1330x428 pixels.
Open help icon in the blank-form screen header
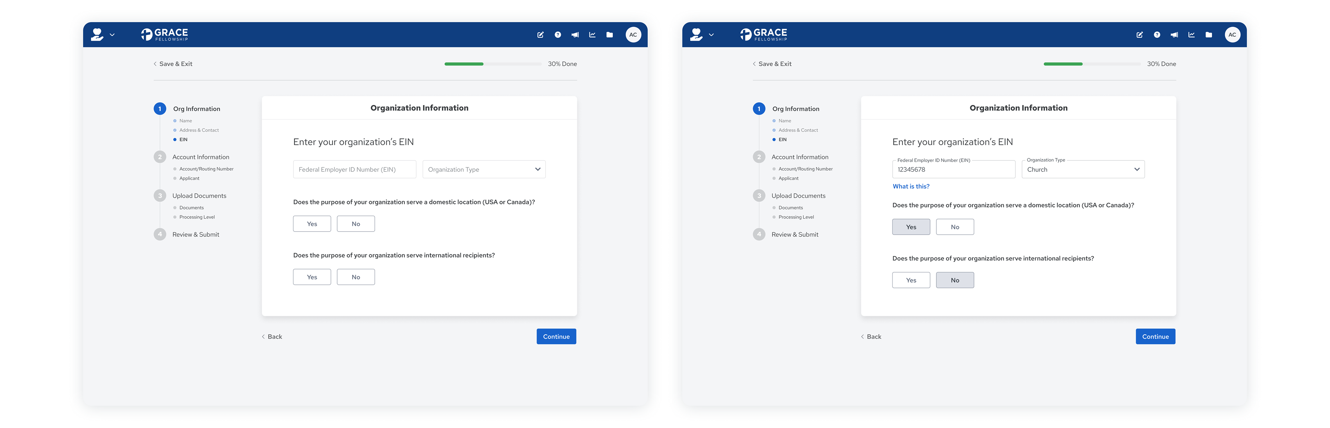point(558,35)
